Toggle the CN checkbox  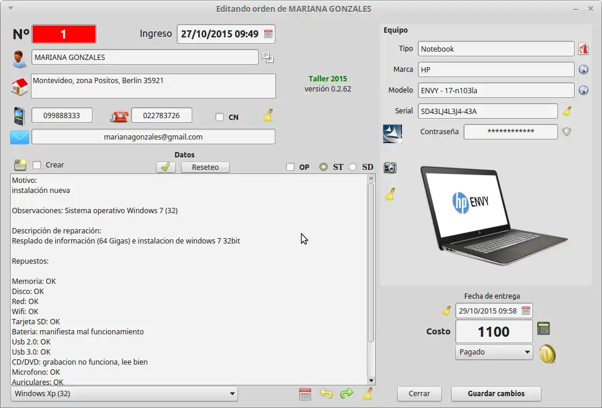pyautogui.click(x=220, y=117)
